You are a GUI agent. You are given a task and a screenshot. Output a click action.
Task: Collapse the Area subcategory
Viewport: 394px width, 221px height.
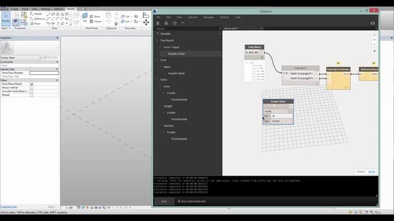click(160, 86)
